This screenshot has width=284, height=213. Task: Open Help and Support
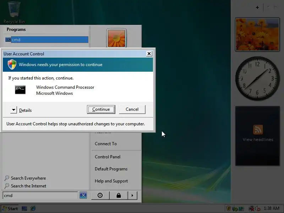click(x=111, y=181)
